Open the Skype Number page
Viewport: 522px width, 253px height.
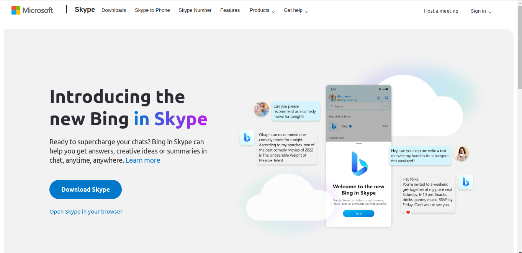pos(195,10)
